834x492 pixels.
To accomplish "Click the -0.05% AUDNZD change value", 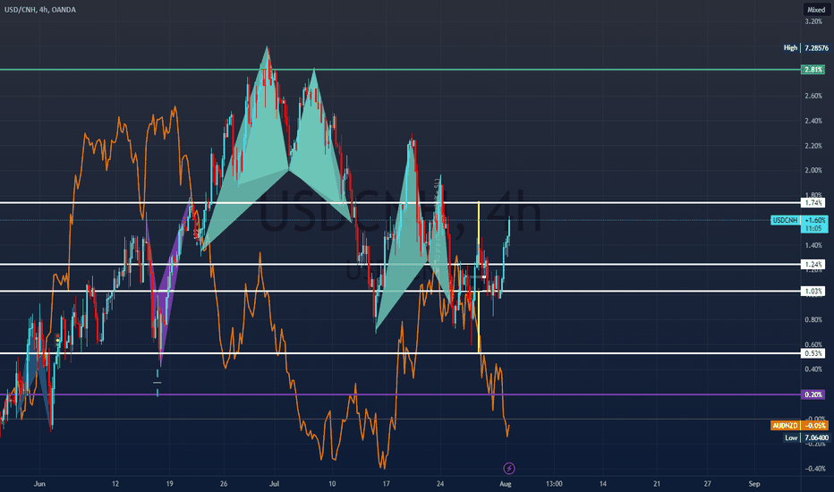I will 815,426.
